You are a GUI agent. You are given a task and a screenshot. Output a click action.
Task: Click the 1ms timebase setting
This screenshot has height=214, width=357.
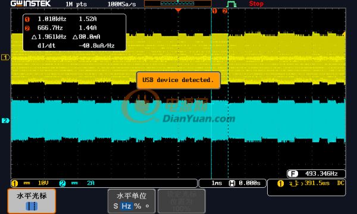(x=217, y=183)
